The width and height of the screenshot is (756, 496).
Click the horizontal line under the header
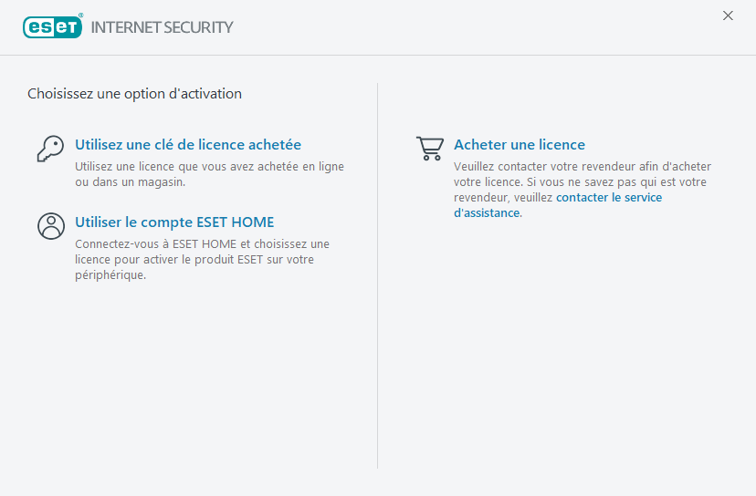point(378,56)
